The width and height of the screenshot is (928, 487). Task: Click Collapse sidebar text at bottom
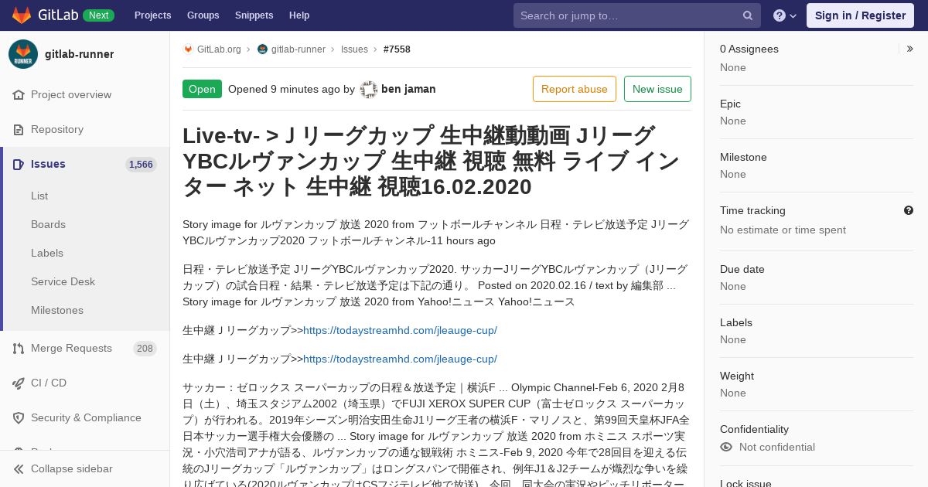[x=71, y=468]
